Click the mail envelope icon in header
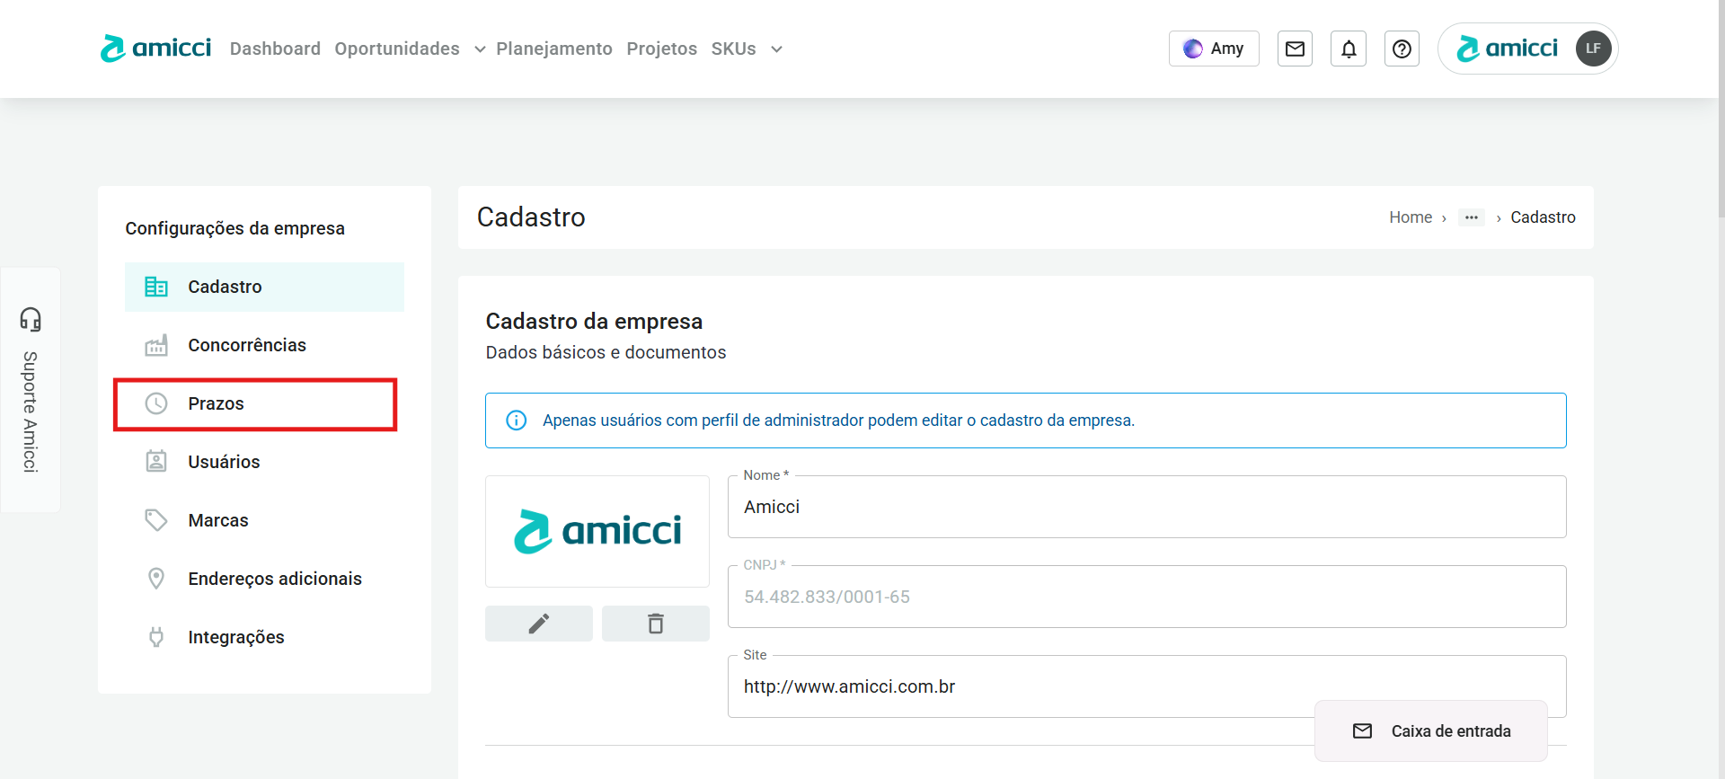1725x779 pixels. pyautogui.click(x=1295, y=49)
